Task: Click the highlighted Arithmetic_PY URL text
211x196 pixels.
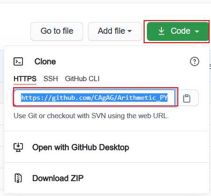Action: tap(95, 98)
